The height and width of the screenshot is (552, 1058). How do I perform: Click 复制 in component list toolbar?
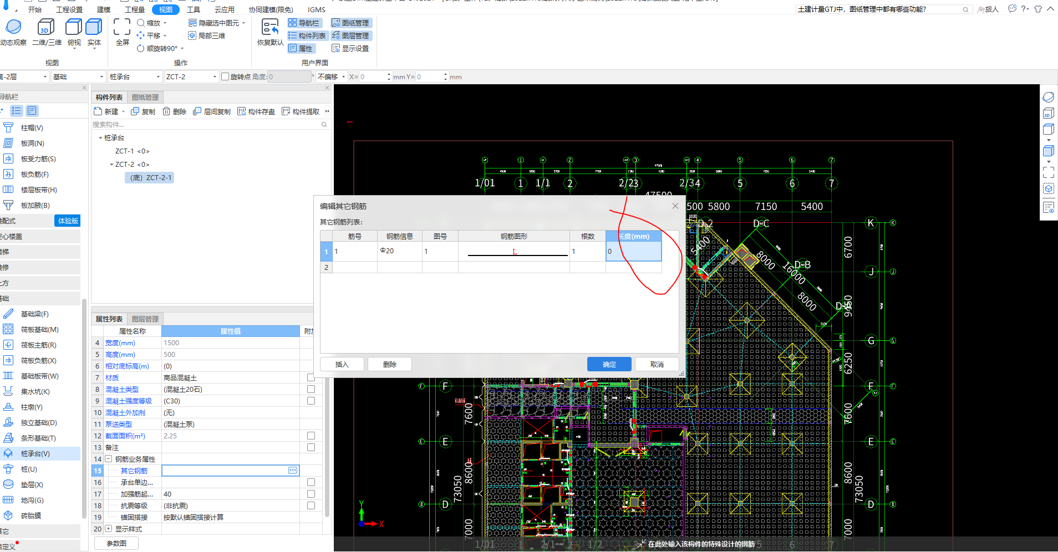tap(143, 111)
